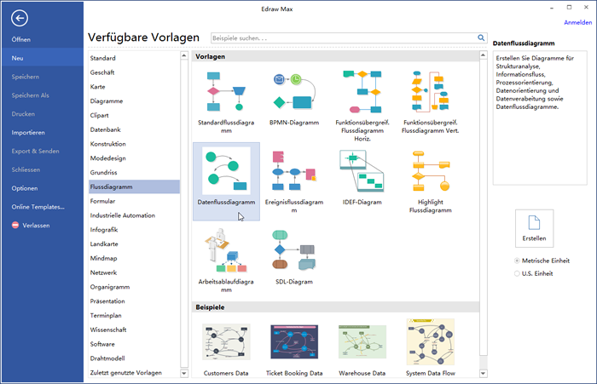Image resolution: width=597 pixels, height=384 pixels.
Task: Click Speichern Als in the sidebar
Action: point(30,95)
